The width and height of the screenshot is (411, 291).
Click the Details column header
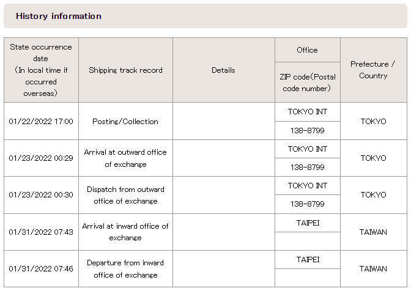pyautogui.click(x=224, y=70)
